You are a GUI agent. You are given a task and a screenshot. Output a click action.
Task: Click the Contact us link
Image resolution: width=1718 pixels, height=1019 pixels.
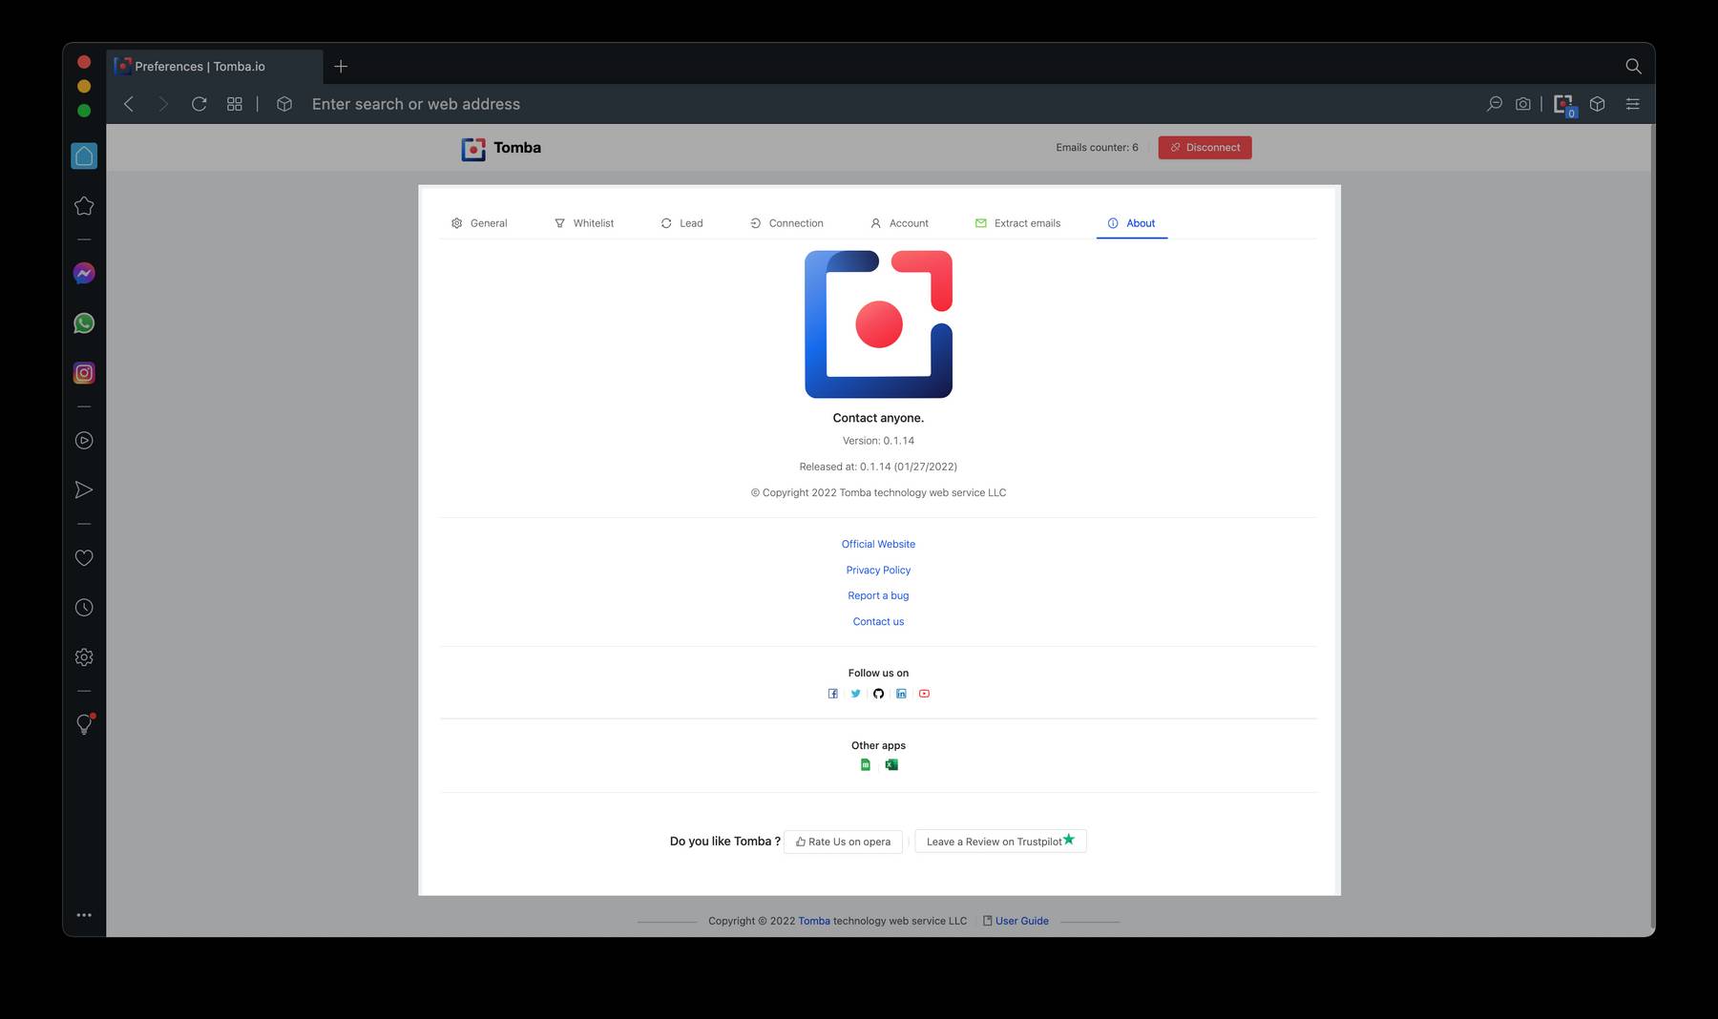click(x=878, y=621)
